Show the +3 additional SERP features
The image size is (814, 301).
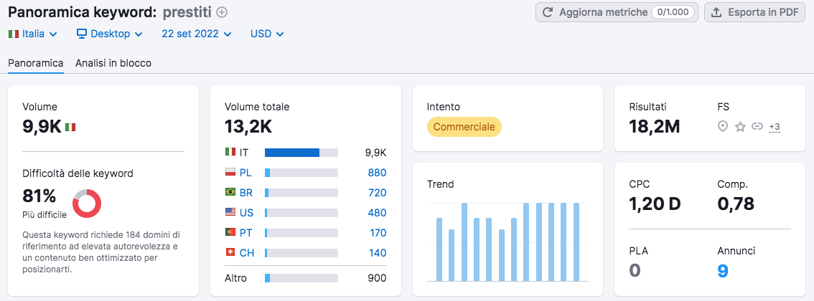(774, 127)
